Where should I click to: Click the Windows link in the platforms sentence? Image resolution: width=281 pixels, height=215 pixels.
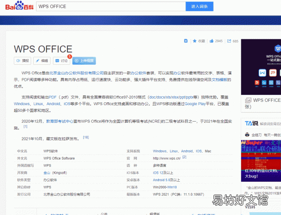tap(22, 104)
